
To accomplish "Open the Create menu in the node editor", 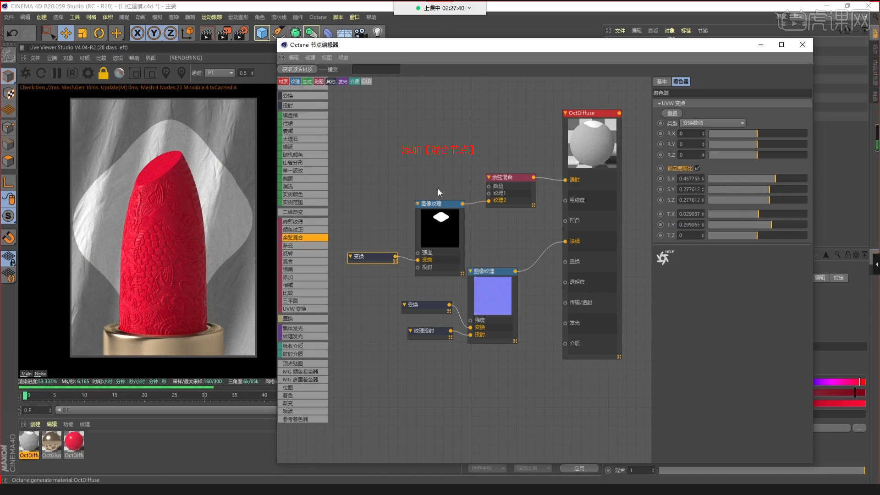I will (x=310, y=58).
